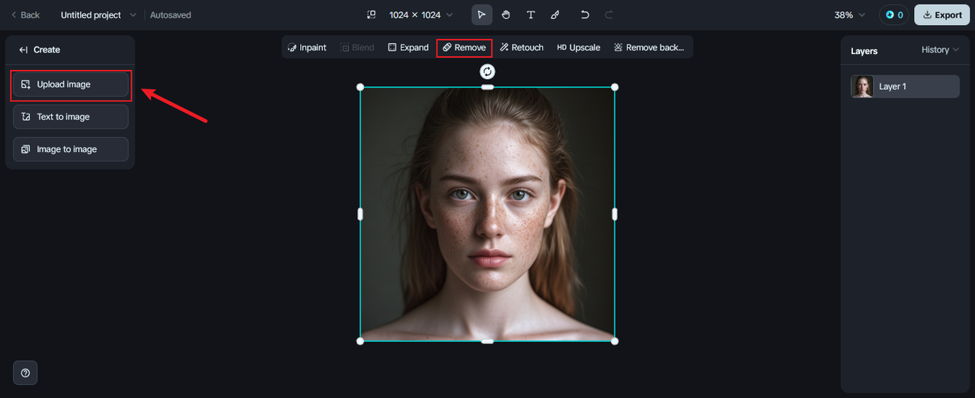Select the Expand tool
The height and width of the screenshot is (398, 975).
click(x=408, y=47)
